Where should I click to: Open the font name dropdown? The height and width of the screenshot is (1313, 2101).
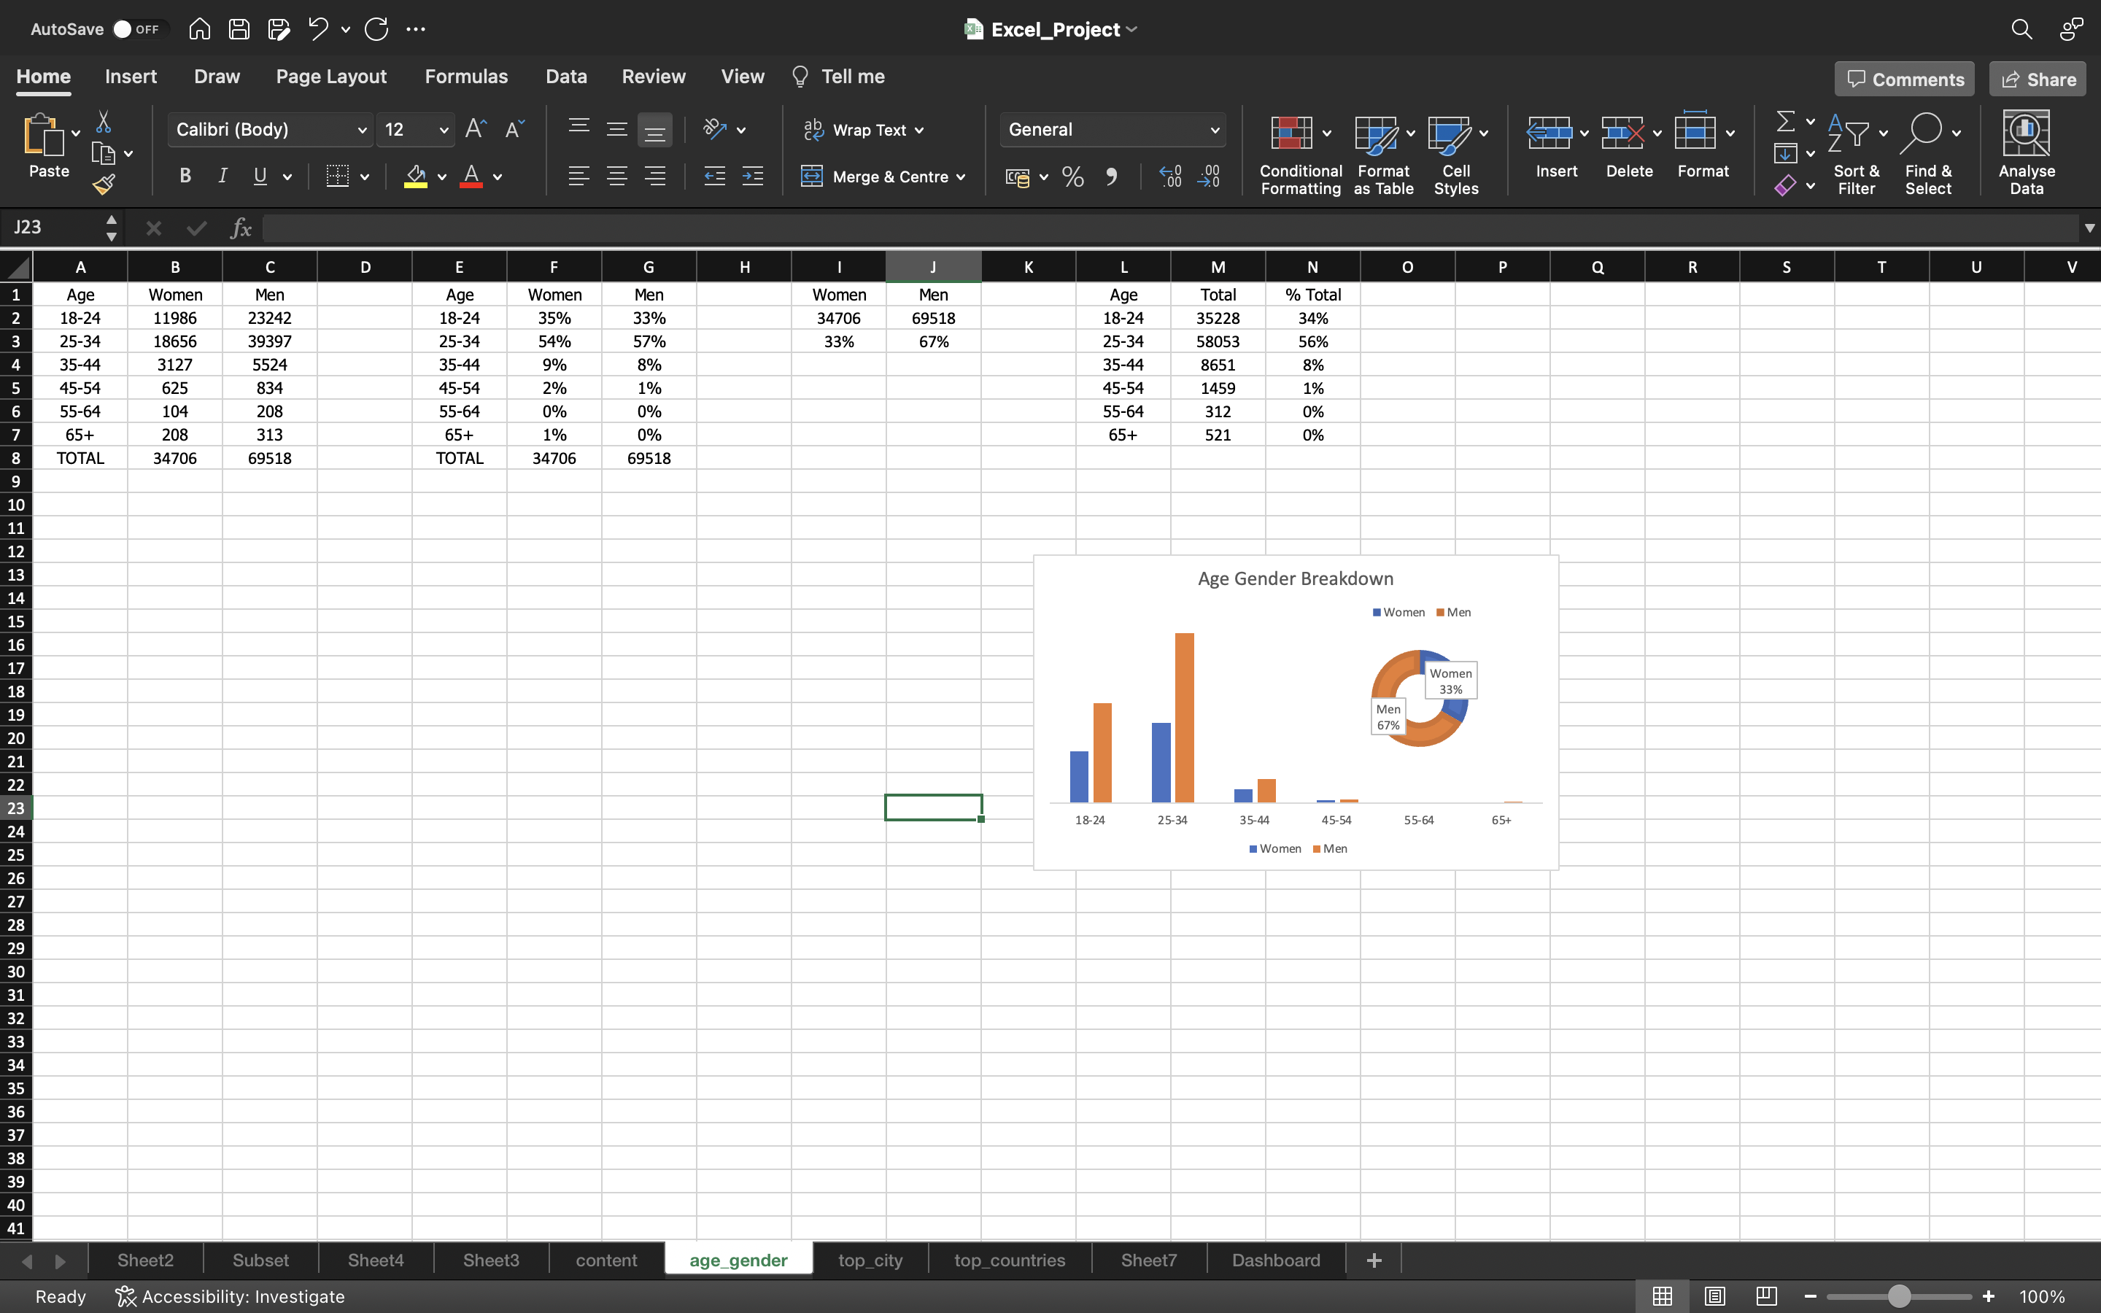pyautogui.click(x=362, y=131)
